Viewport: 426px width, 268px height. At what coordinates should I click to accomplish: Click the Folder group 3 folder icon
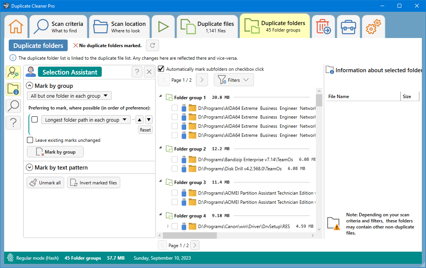(x=169, y=182)
